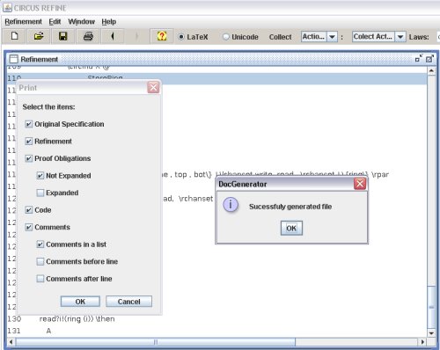Toggle the Comments checkbox
The height and width of the screenshot is (350, 440).
(x=28, y=227)
